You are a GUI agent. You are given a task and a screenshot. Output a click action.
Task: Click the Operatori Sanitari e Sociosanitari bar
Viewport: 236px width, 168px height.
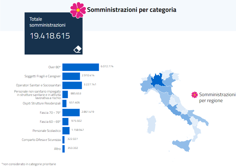(x=72, y=85)
